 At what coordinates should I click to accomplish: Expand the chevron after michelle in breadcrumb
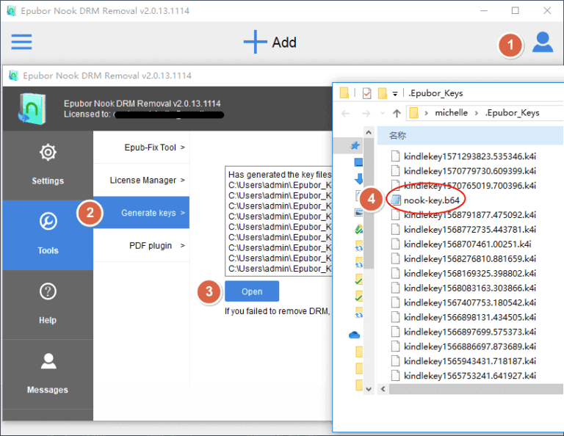(x=476, y=113)
